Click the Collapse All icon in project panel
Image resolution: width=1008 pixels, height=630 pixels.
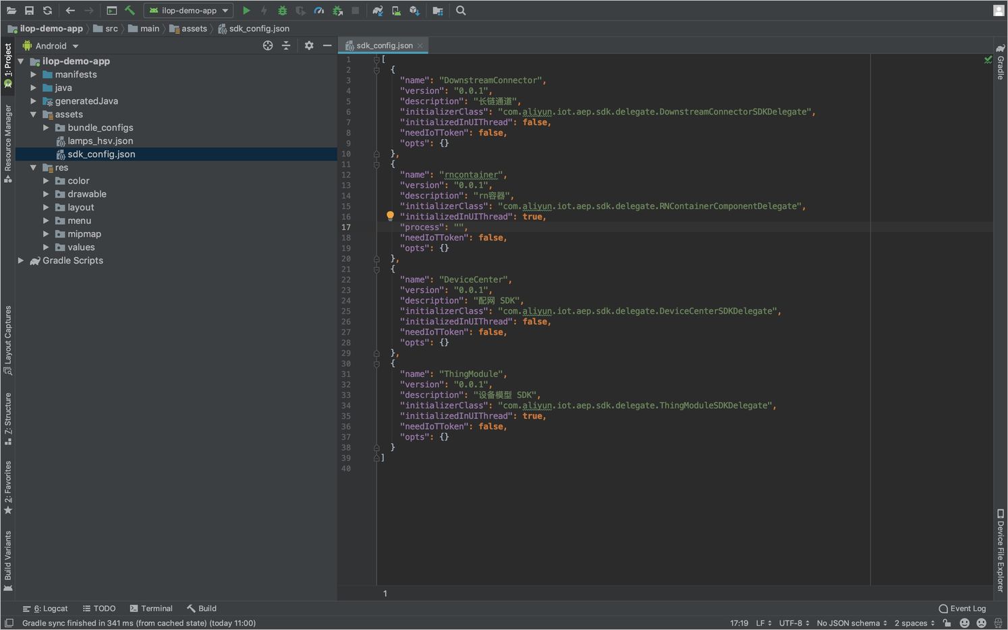click(x=286, y=46)
